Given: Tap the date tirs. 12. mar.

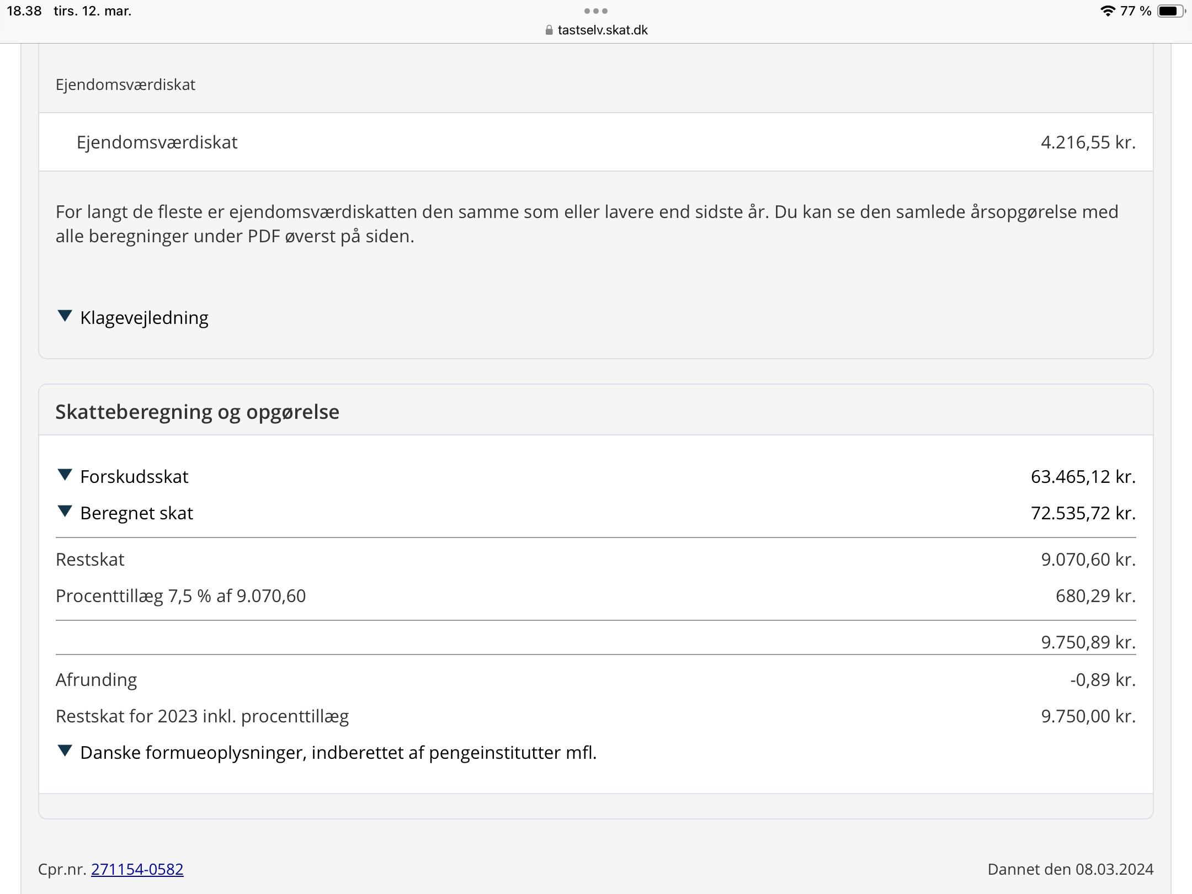Looking at the screenshot, I should tap(92, 11).
